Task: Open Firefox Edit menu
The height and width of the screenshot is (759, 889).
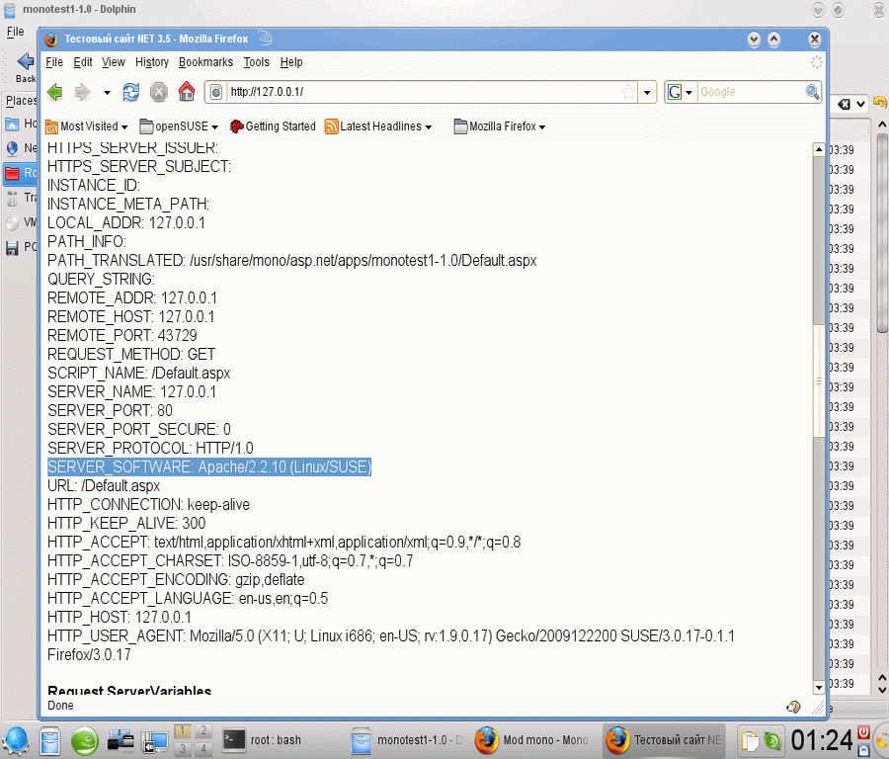Action: click(83, 62)
